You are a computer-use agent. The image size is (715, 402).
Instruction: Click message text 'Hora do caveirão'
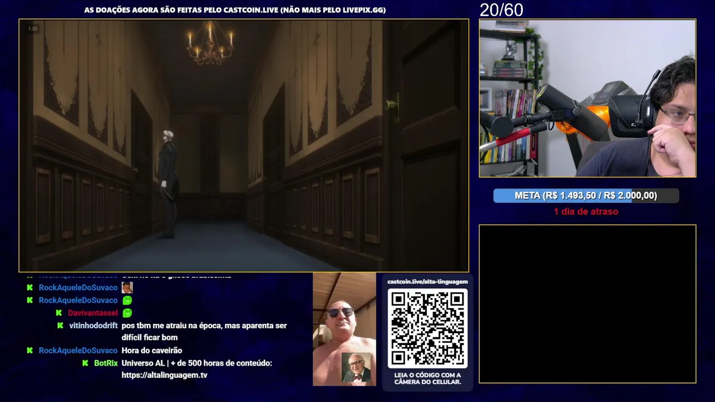[152, 351]
